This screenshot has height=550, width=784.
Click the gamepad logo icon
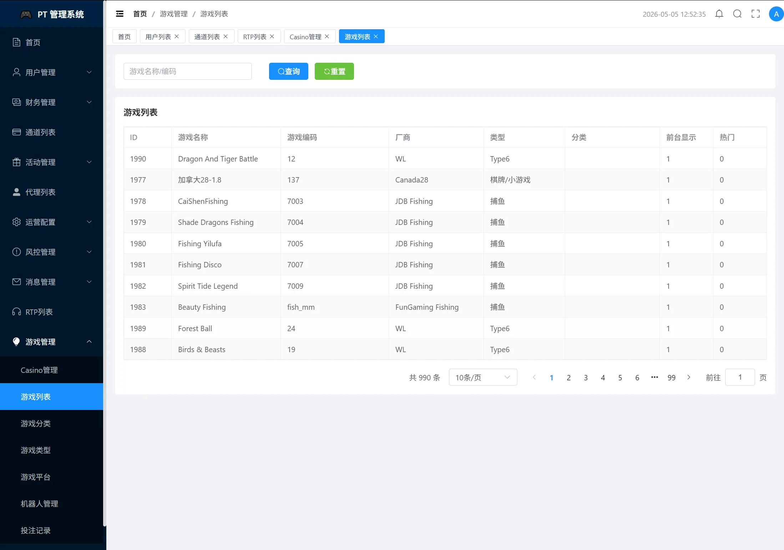pyautogui.click(x=26, y=14)
